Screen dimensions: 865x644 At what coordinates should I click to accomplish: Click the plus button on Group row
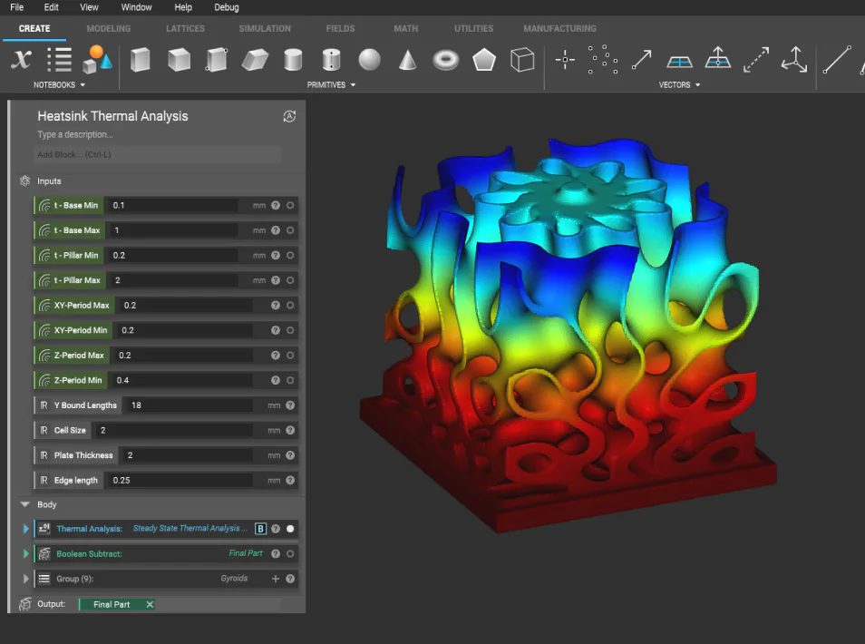click(x=276, y=579)
